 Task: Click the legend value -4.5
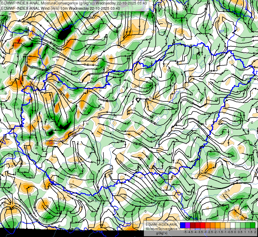click(190, 232)
